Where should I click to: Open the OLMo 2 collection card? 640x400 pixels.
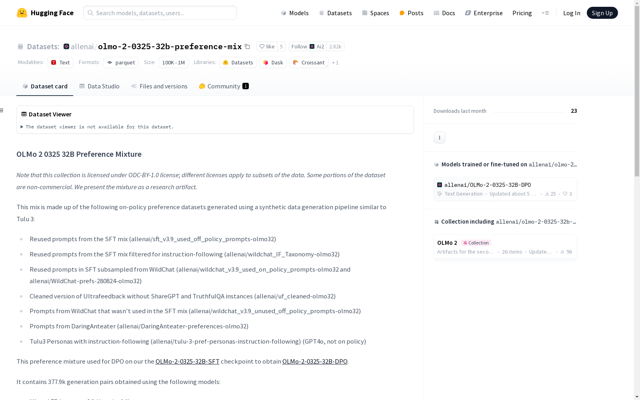point(505,247)
